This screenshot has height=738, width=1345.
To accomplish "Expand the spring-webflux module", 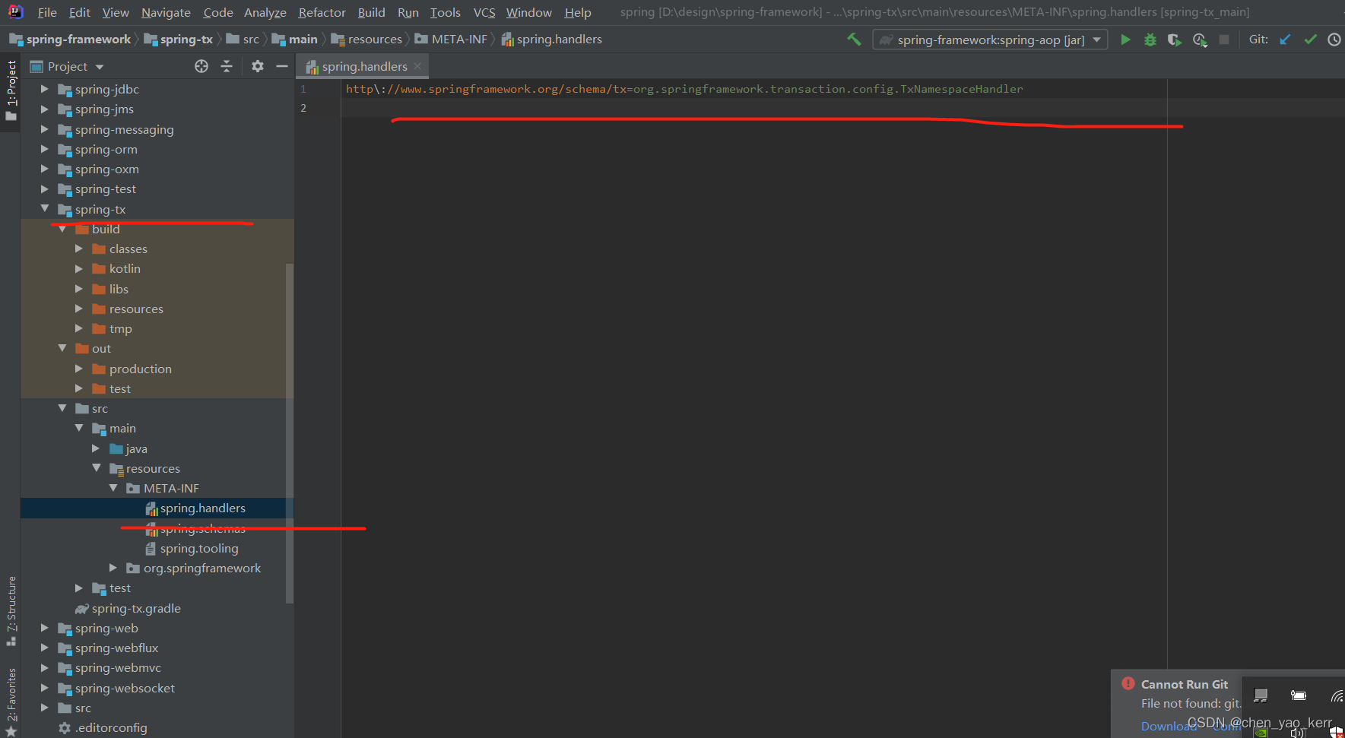I will click(x=44, y=648).
